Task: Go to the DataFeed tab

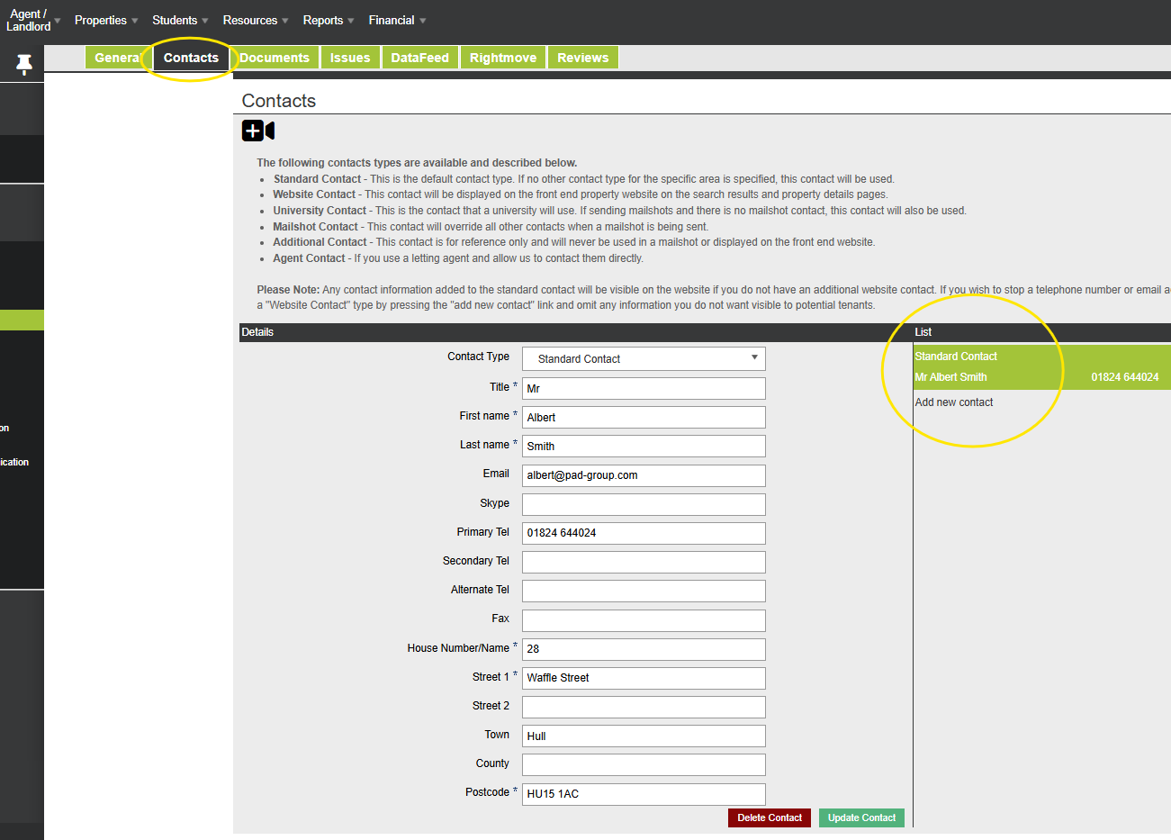Action: coord(419,58)
